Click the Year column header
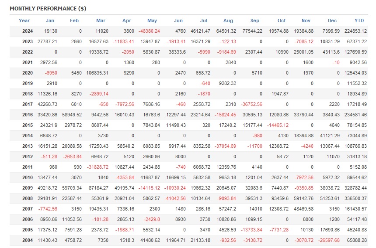Viewport: 376px width, 248px height. (24, 20)
